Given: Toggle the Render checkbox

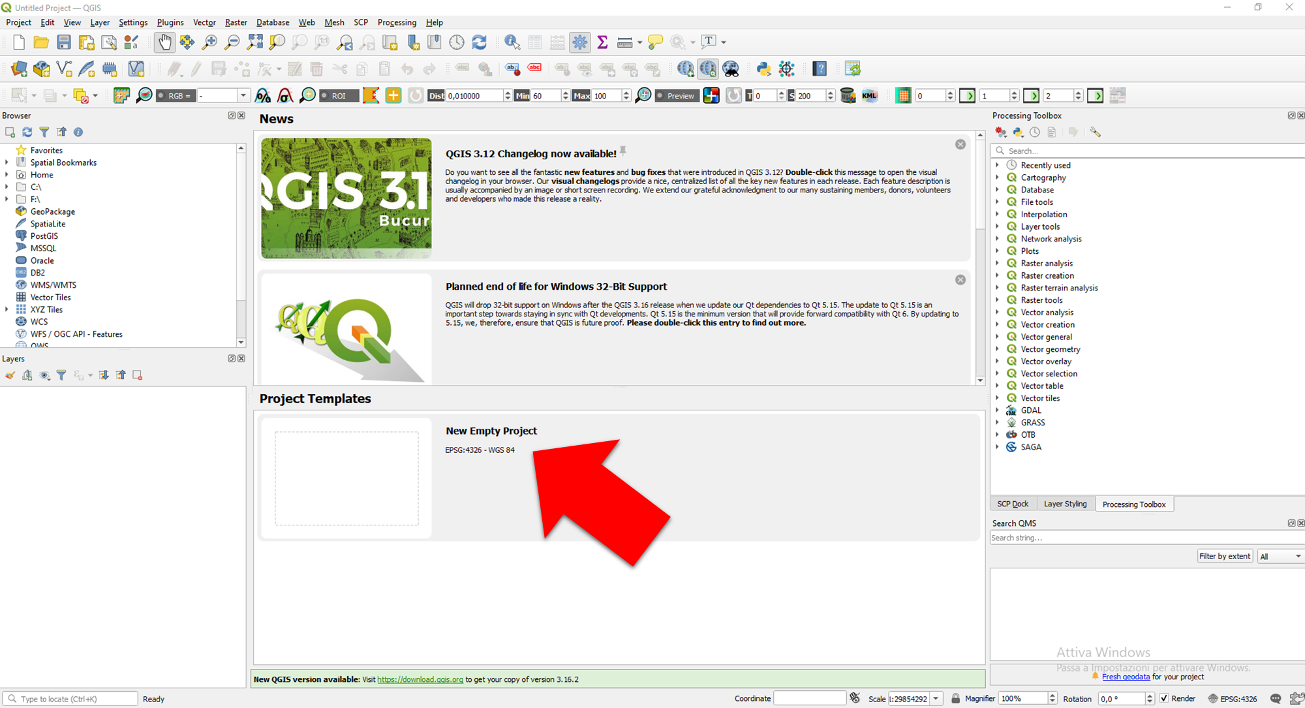Looking at the screenshot, I should pos(1164,698).
